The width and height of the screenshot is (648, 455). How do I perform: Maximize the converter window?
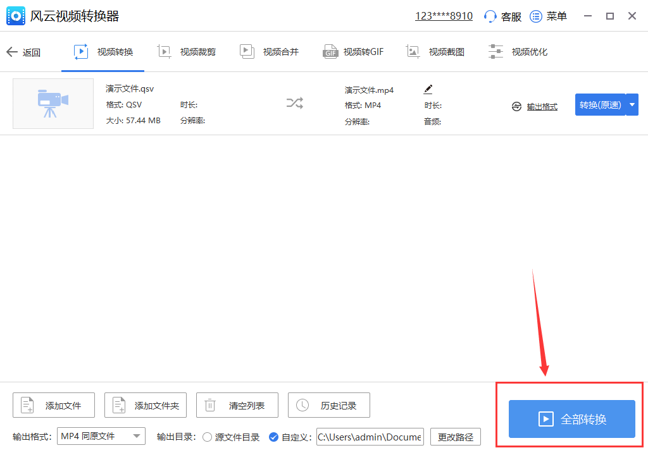point(610,16)
